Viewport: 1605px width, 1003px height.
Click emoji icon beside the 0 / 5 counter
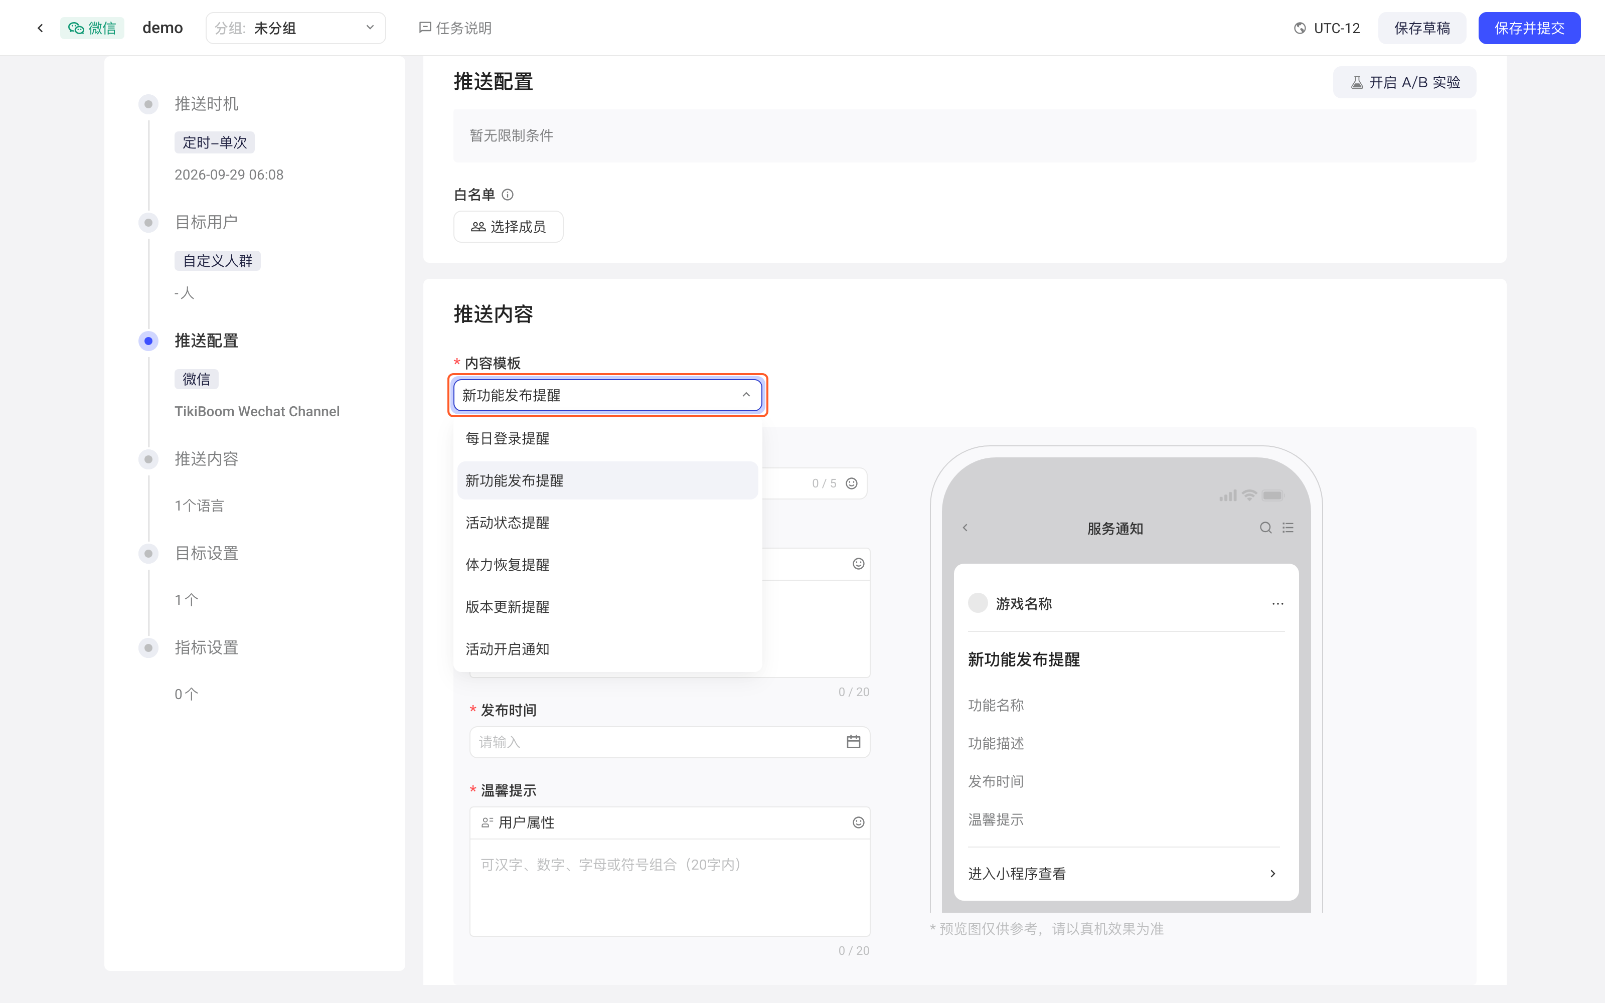(x=852, y=483)
